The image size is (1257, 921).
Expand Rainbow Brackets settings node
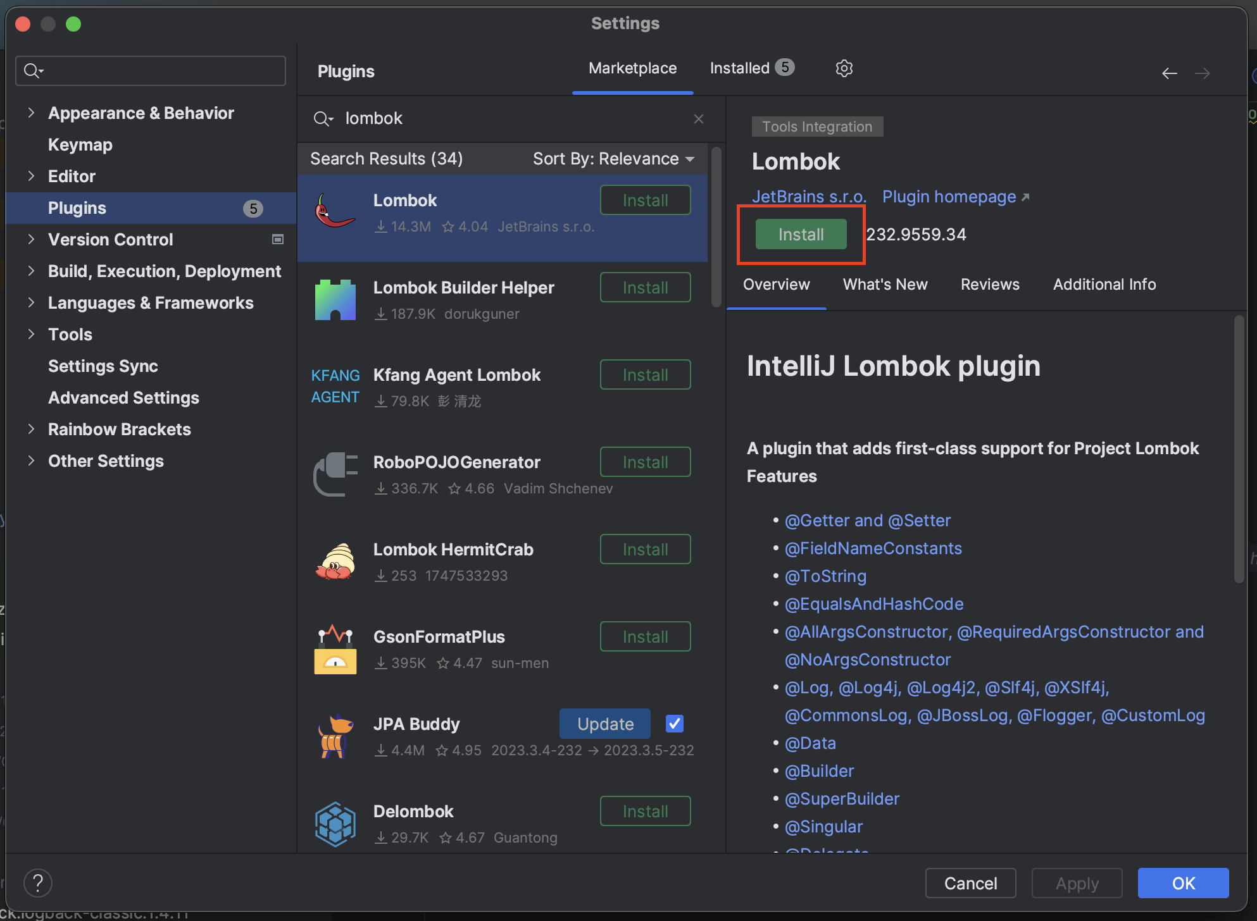(31, 430)
